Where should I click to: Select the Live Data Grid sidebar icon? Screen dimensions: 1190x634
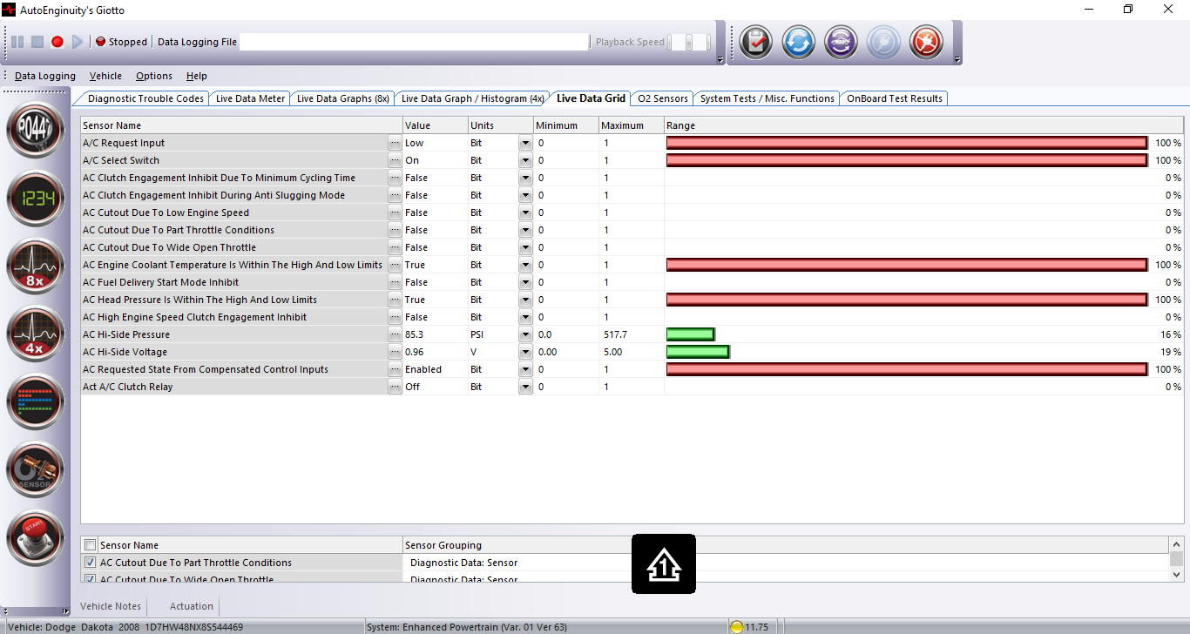click(35, 401)
